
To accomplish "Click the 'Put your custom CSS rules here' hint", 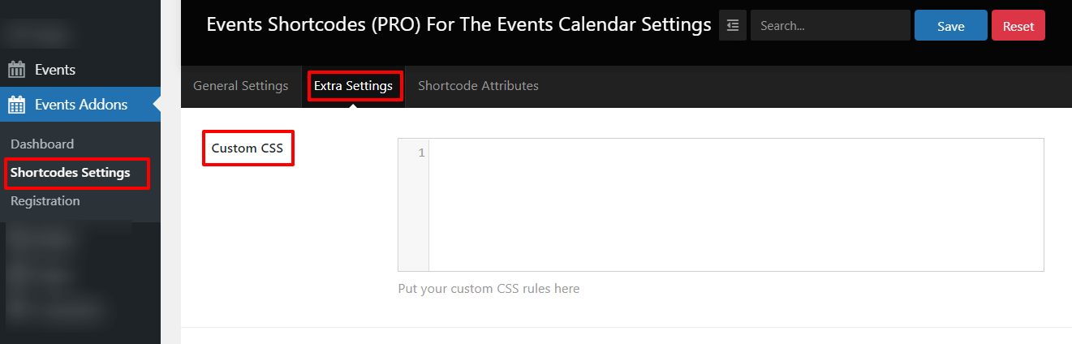I will pyautogui.click(x=489, y=289).
